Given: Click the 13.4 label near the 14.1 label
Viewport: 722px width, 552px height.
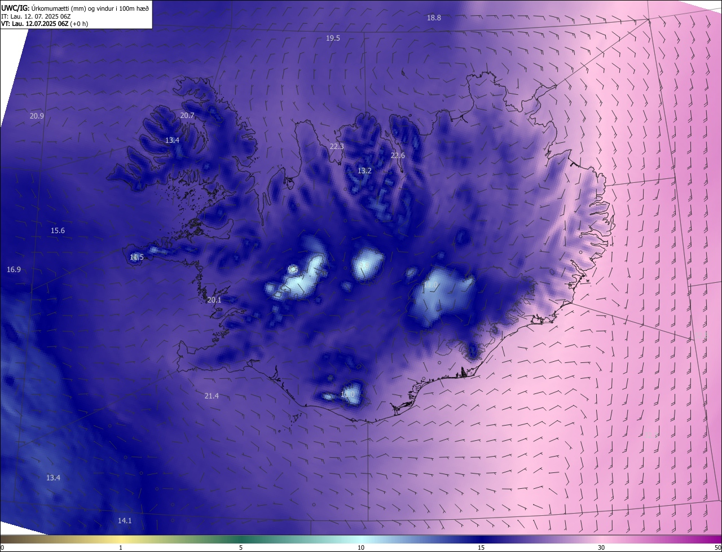Looking at the screenshot, I should (53, 478).
